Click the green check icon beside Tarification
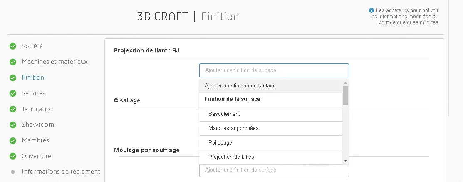This screenshot has width=463, height=182. tap(13, 109)
